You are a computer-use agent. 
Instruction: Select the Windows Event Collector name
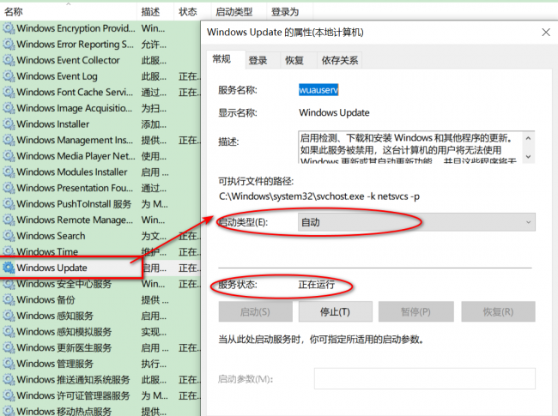pyautogui.click(x=68, y=60)
